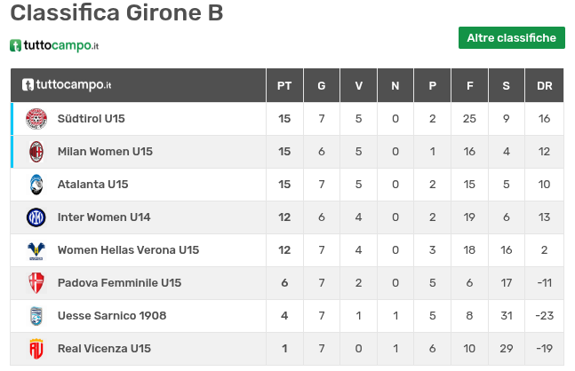Click the Hellas Verona team crest
The image size is (575, 371).
tap(36, 250)
